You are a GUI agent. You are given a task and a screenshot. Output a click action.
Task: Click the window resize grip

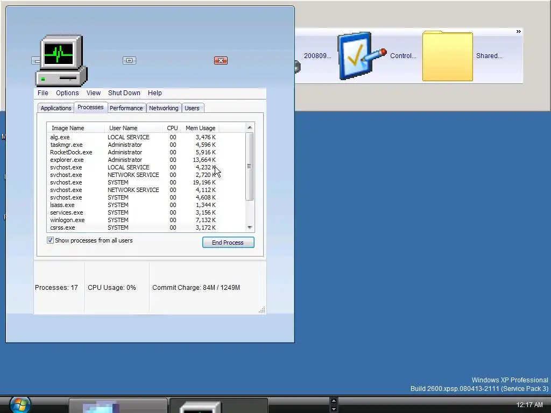pos(262,310)
